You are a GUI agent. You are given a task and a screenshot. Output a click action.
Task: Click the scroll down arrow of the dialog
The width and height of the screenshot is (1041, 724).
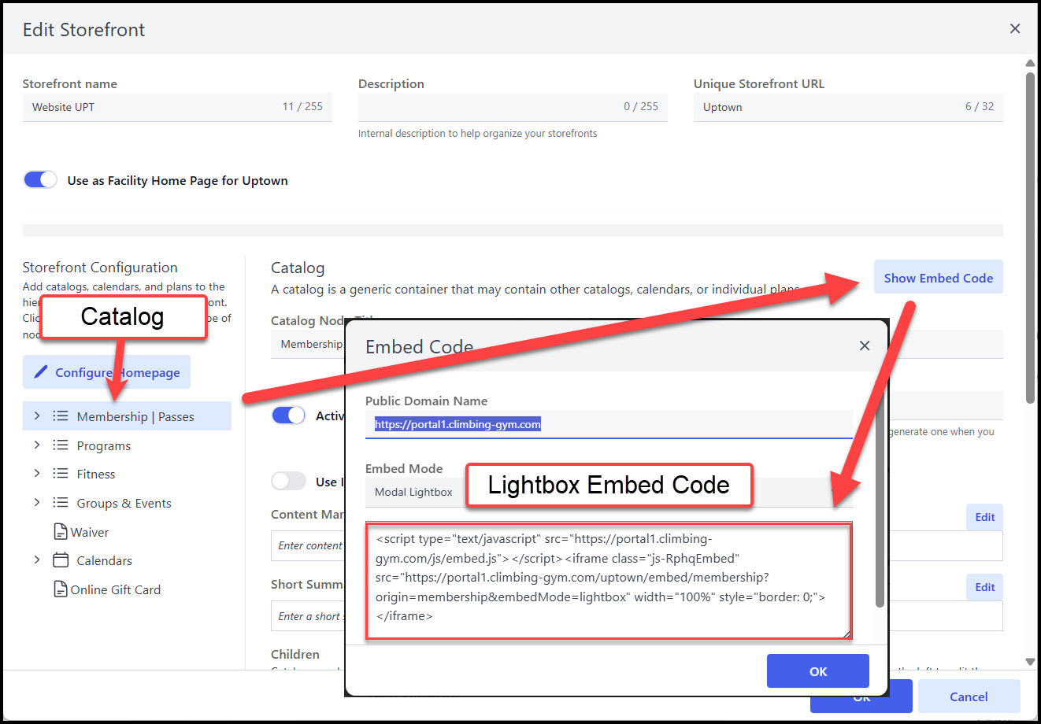click(1030, 662)
